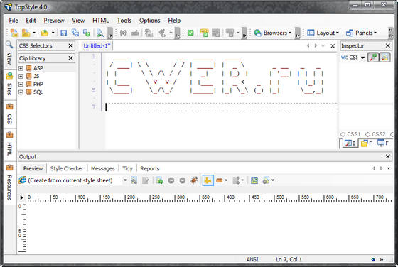Select the CSS2 radio option
Image resolution: width=398 pixels, height=267 pixels.
[x=375, y=134]
